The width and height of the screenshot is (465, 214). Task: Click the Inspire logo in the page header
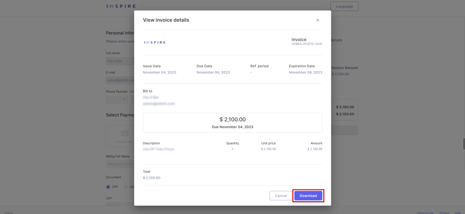(121, 6)
